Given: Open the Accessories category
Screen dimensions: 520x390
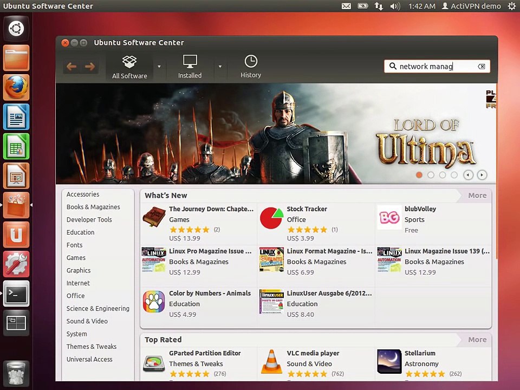Looking at the screenshot, I should point(83,194).
